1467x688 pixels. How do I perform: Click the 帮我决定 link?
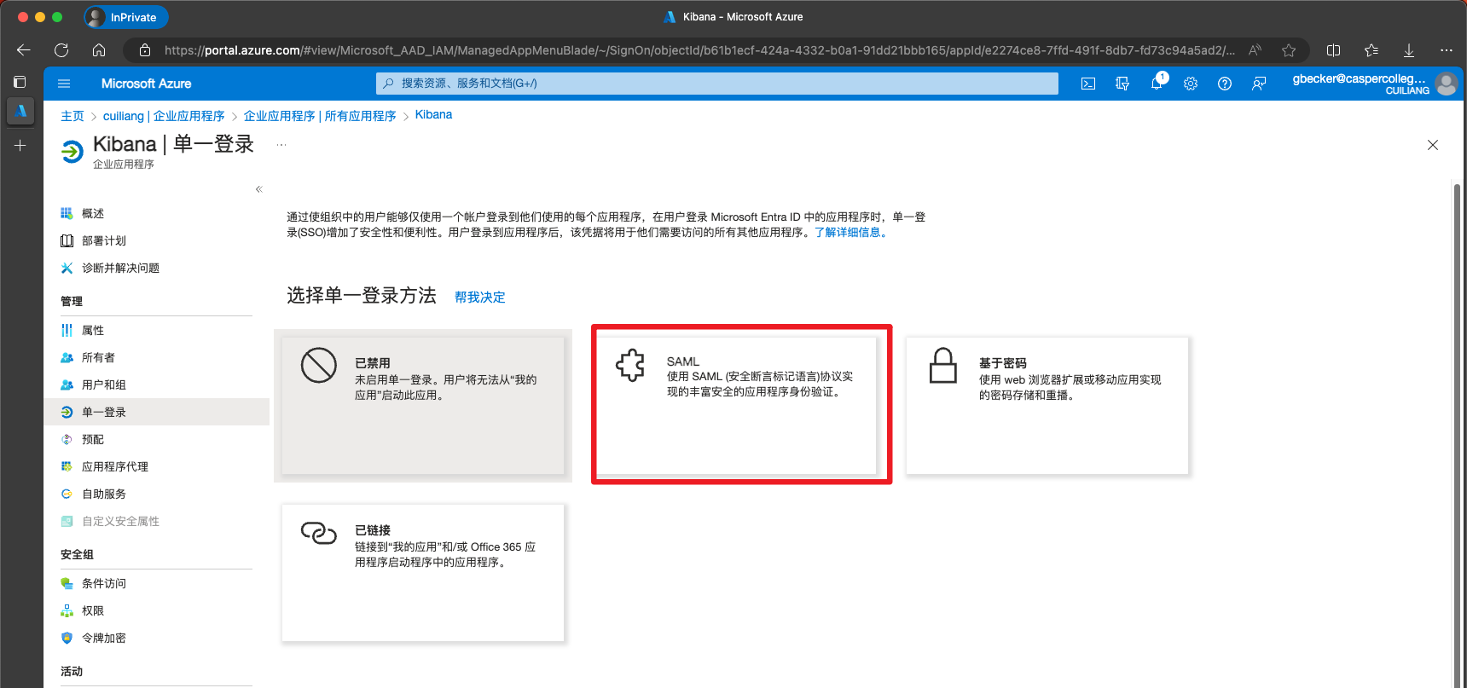coord(479,298)
